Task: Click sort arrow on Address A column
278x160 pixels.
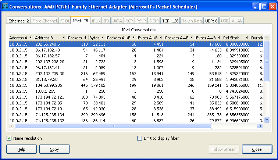Action: pyautogui.click(x=31, y=38)
